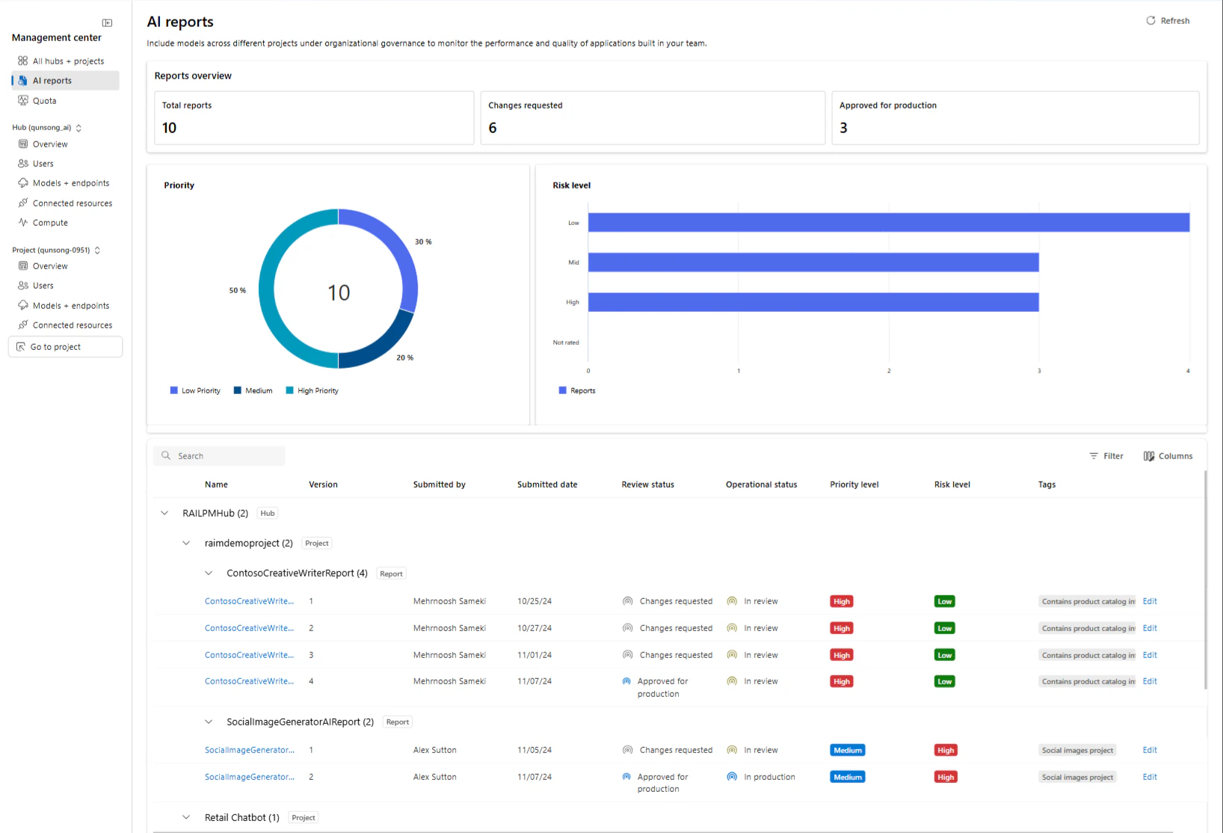Click the Refresh button

point(1168,21)
